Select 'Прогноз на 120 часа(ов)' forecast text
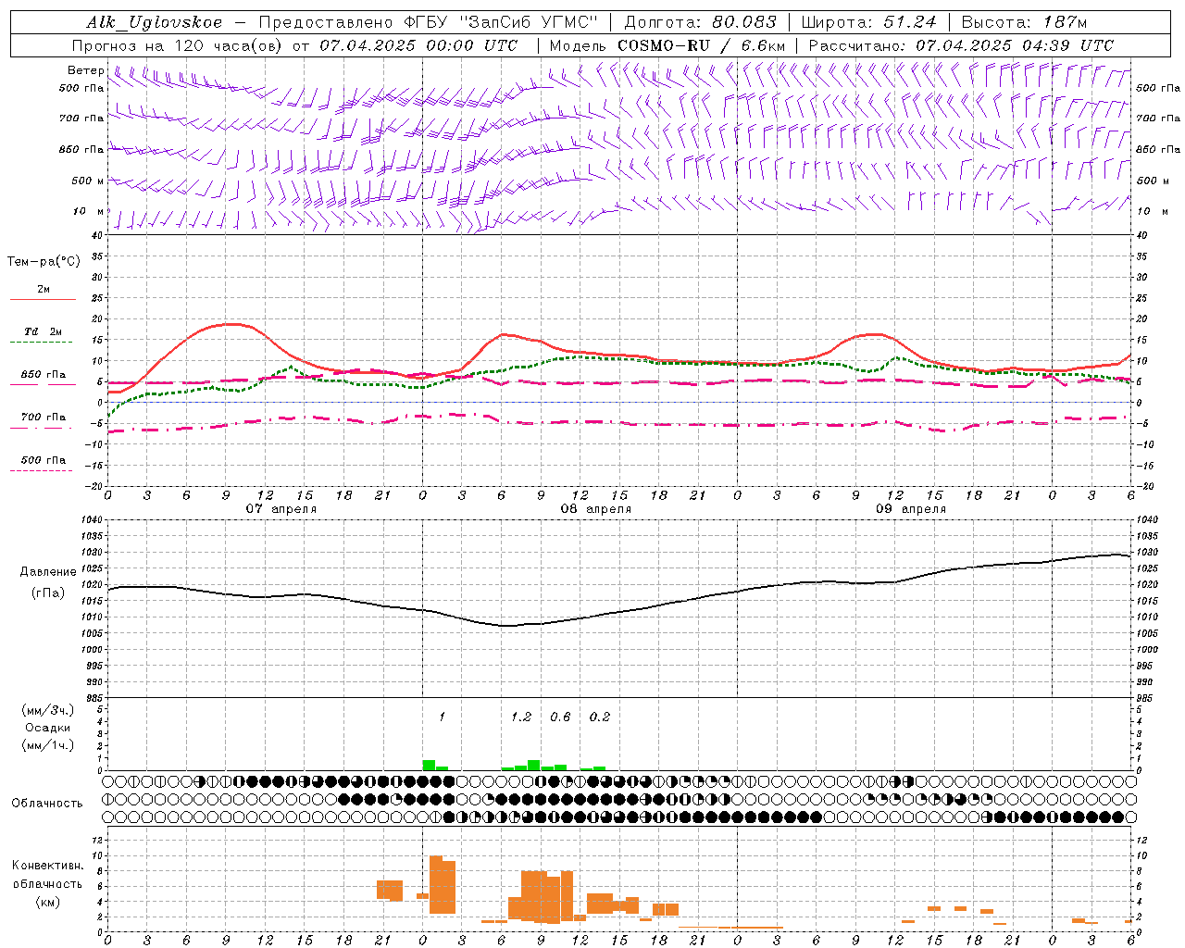Image resolution: width=1185 pixels, height=948 pixels. (177, 45)
